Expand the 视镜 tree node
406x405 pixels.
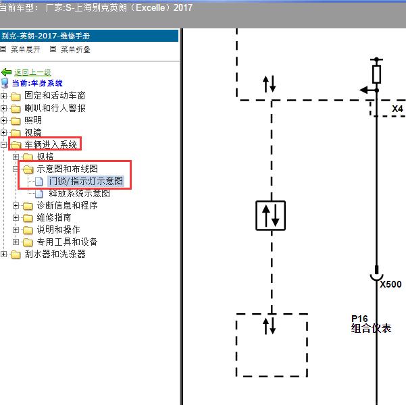[3, 132]
